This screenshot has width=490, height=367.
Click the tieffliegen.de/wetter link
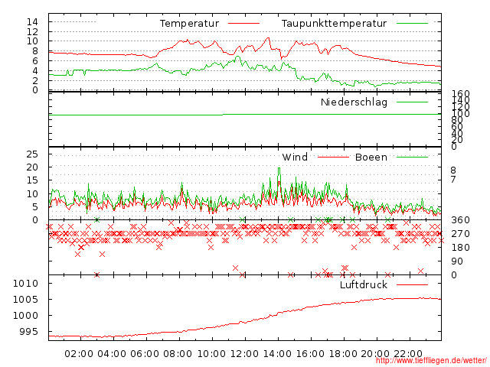[431, 361]
